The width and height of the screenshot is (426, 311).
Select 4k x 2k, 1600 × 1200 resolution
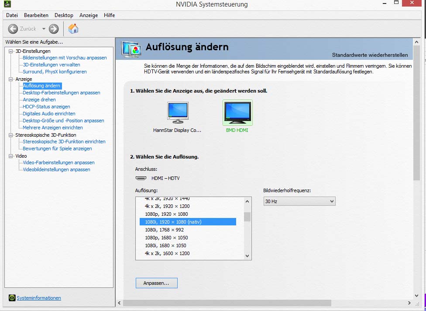[188, 253]
